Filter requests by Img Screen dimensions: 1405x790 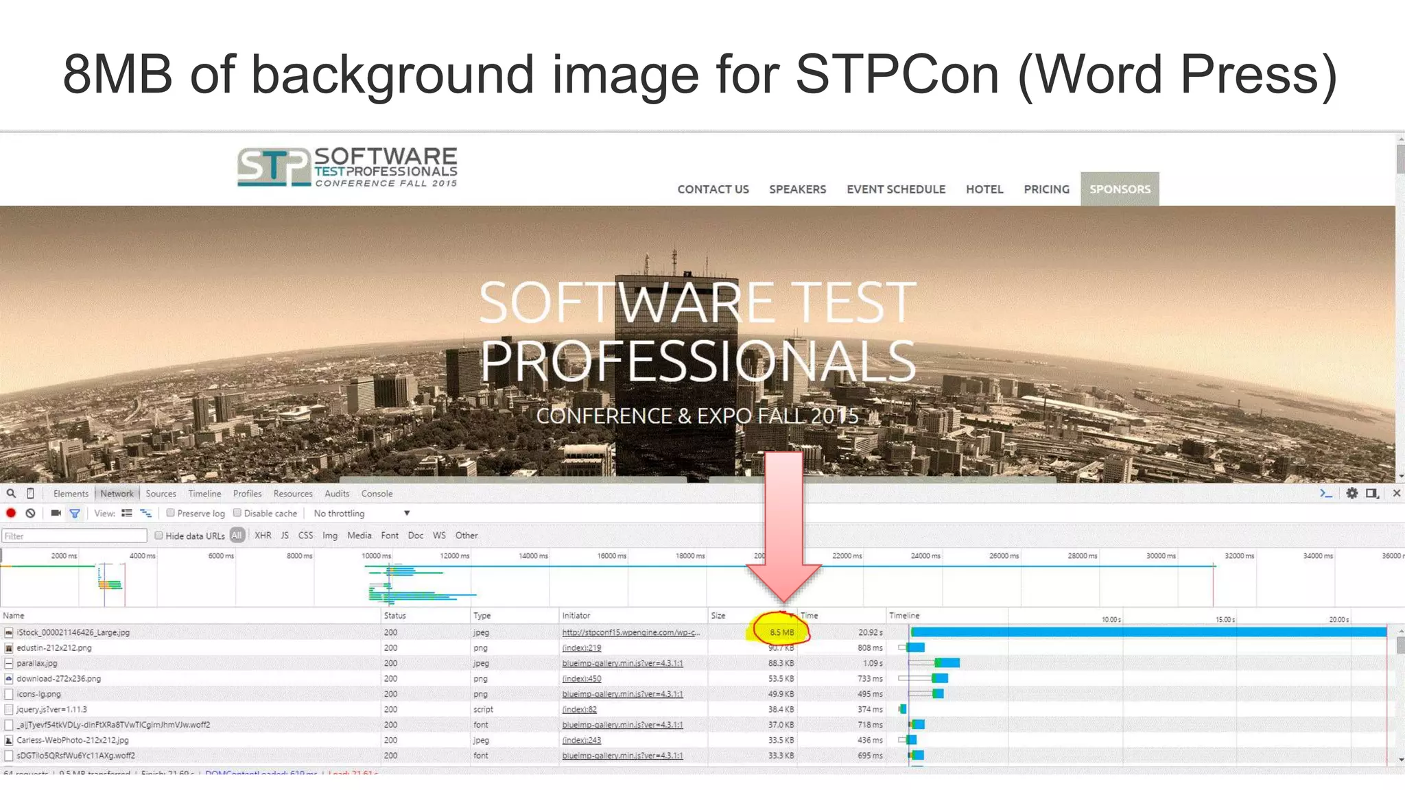point(330,536)
